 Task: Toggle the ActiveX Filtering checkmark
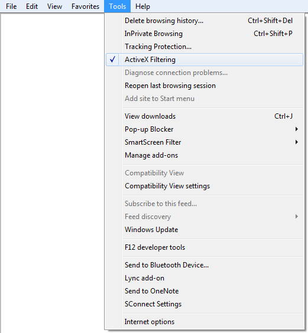click(x=112, y=60)
